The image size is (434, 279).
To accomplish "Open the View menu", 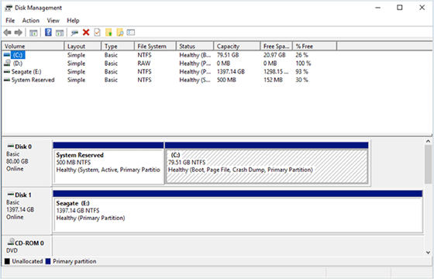I will (53, 20).
